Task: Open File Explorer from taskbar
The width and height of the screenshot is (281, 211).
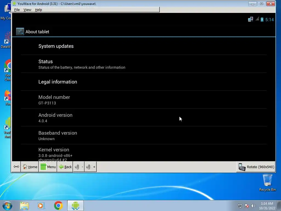Action: tap(24, 206)
